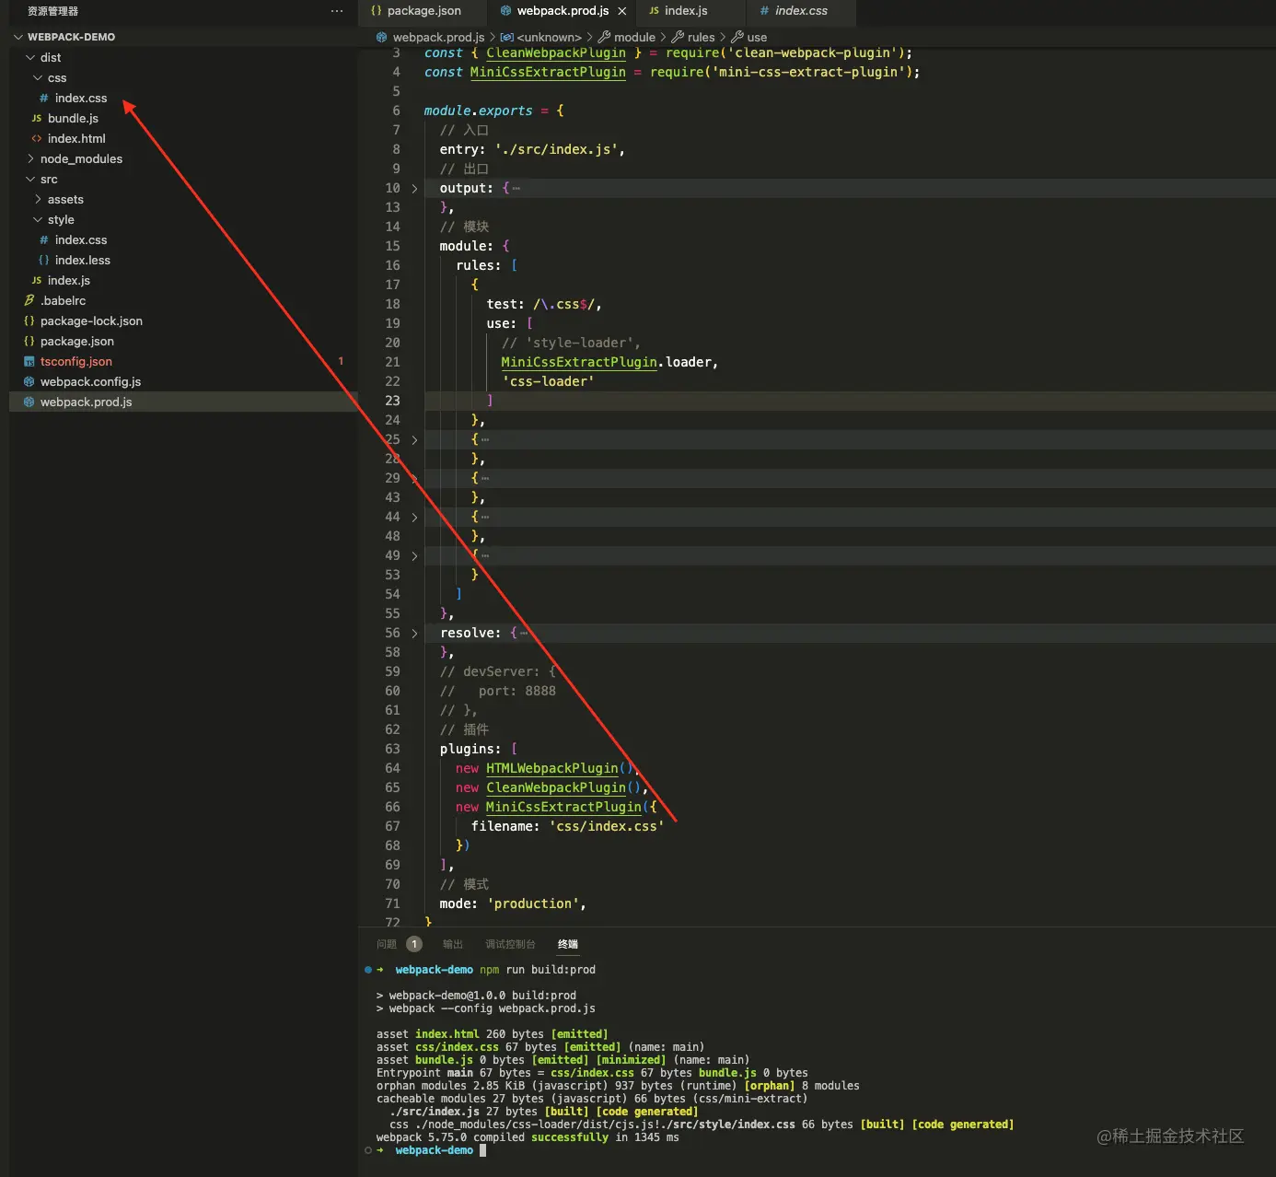Image resolution: width=1276 pixels, height=1177 pixels.
Task: Open the 终端 terminal panel tab
Action: coord(568,944)
